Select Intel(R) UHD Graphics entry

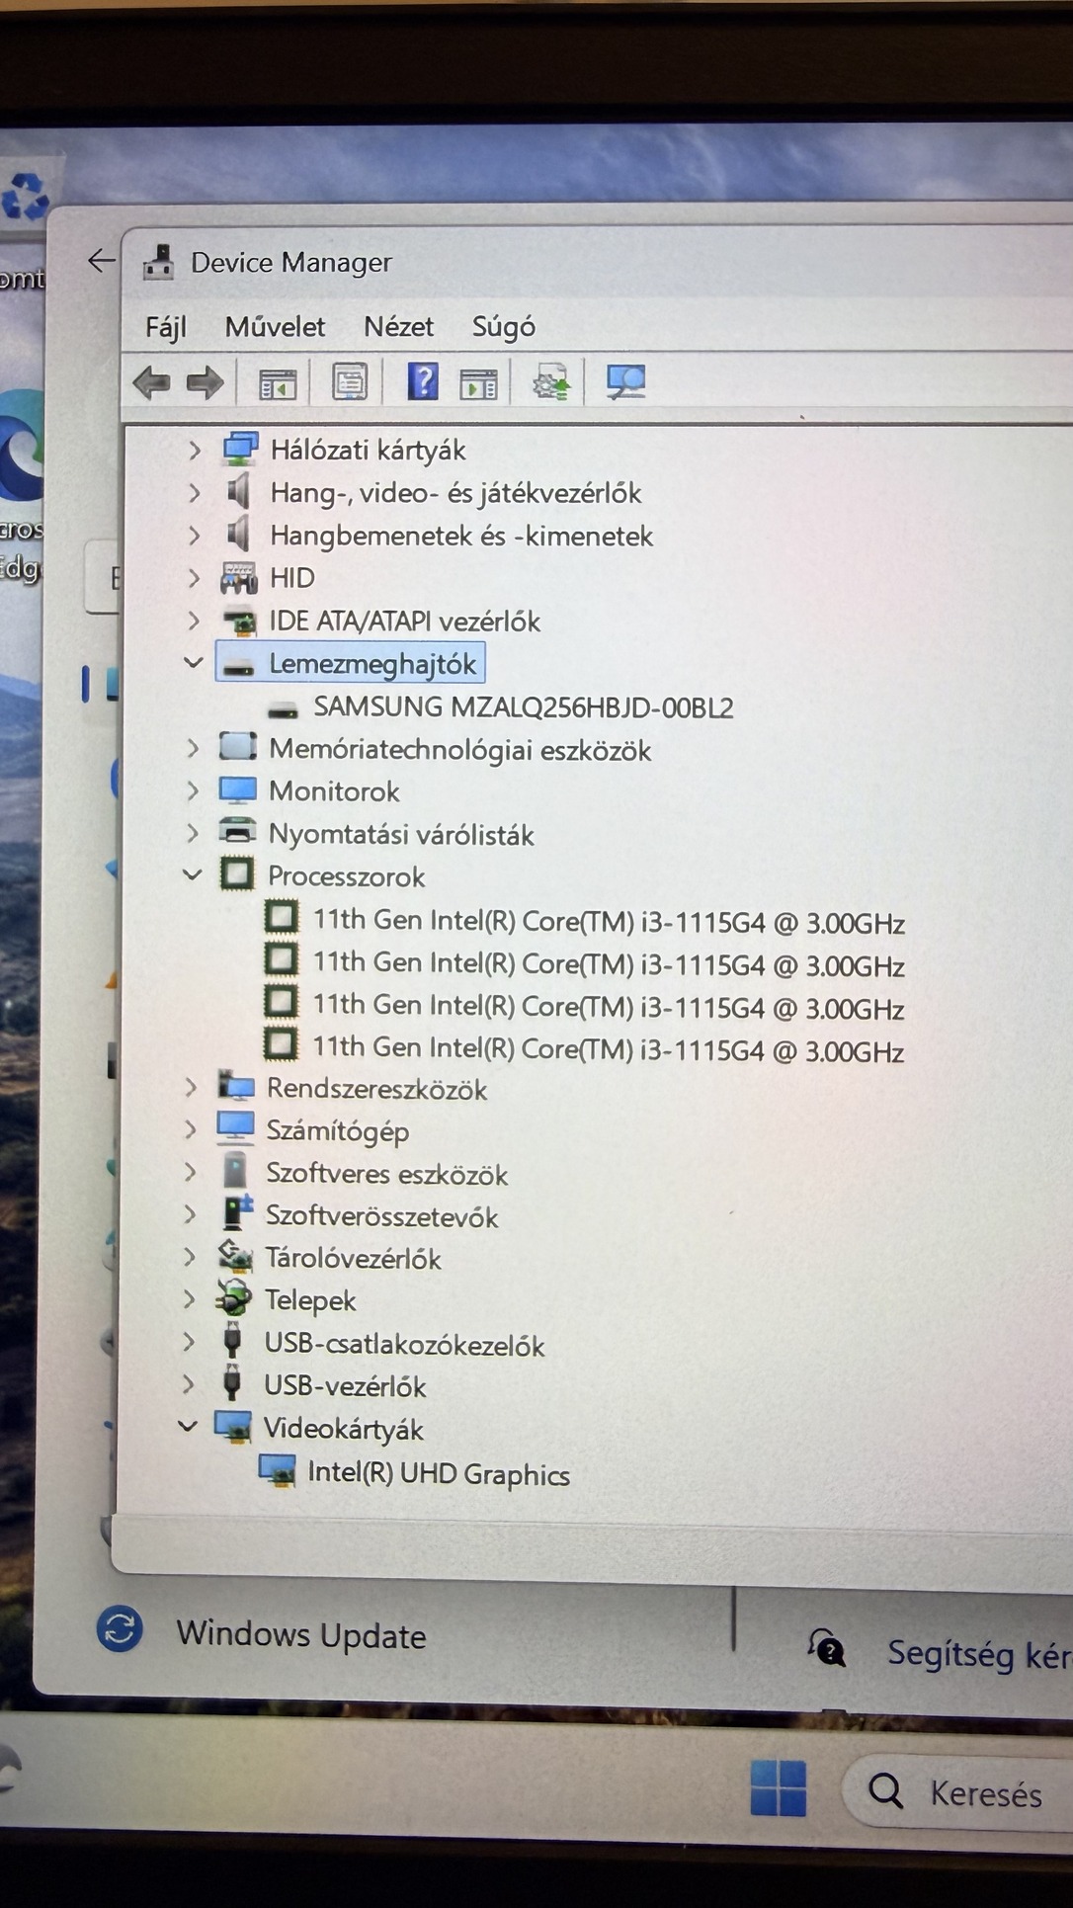pos(439,1473)
